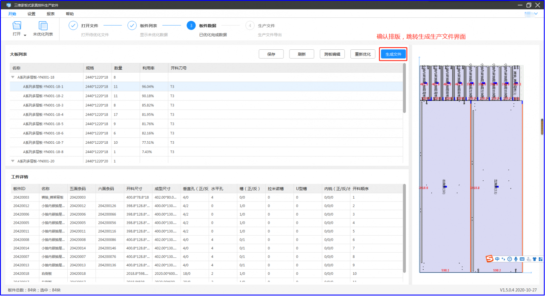Image resolution: width=545 pixels, height=296 pixels.
Task: Click the 拉米诺槽 column header
Action: 279,189
